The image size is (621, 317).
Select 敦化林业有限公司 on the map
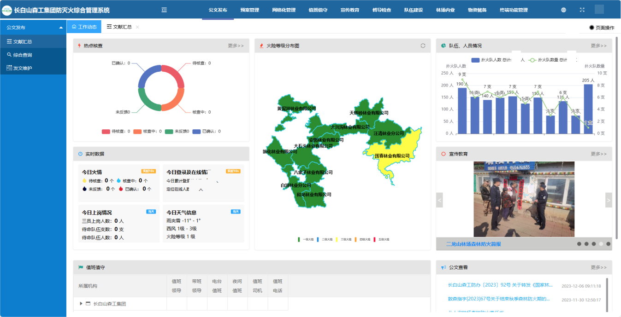coord(280,151)
